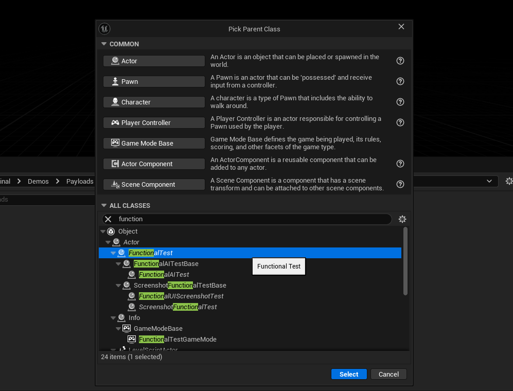
Task: Click the Unreal Engine logo icon
Action: (104, 29)
